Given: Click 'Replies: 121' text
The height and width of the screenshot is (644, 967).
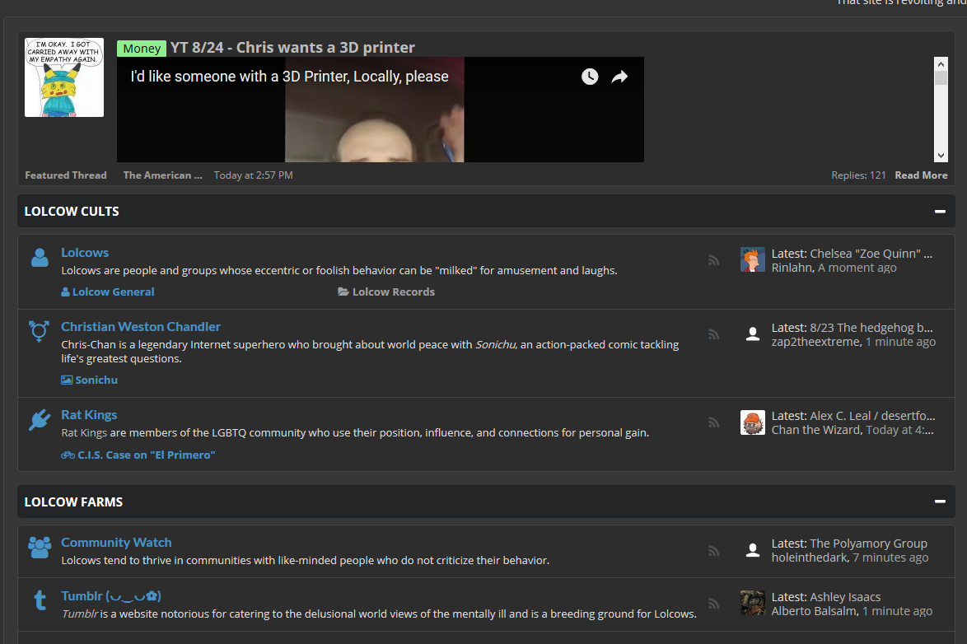Looking at the screenshot, I should (x=858, y=175).
